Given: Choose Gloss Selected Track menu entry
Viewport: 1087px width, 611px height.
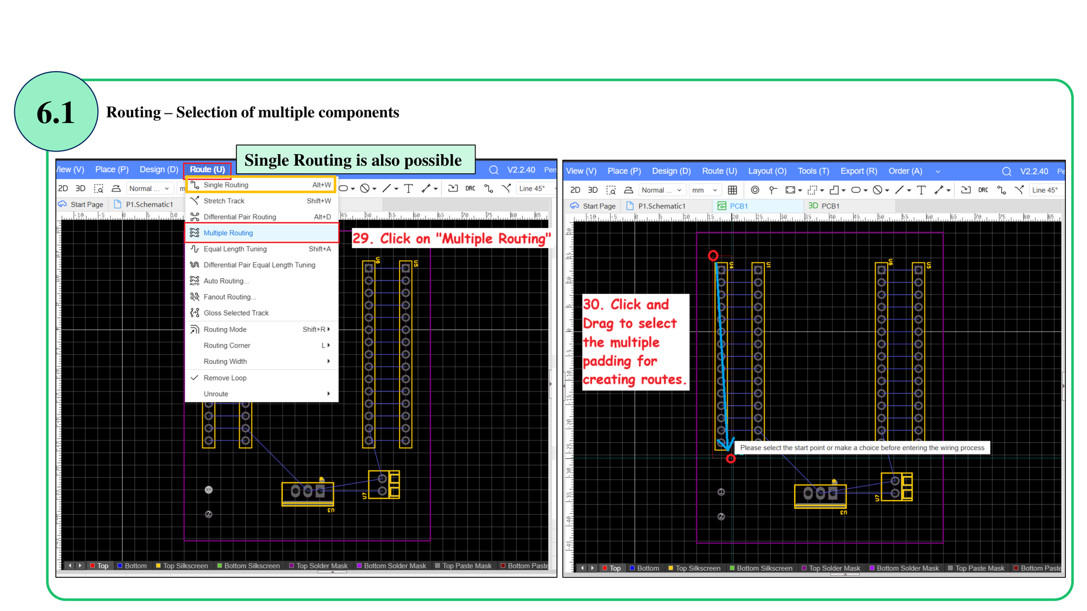Looking at the screenshot, I should 261,313.
